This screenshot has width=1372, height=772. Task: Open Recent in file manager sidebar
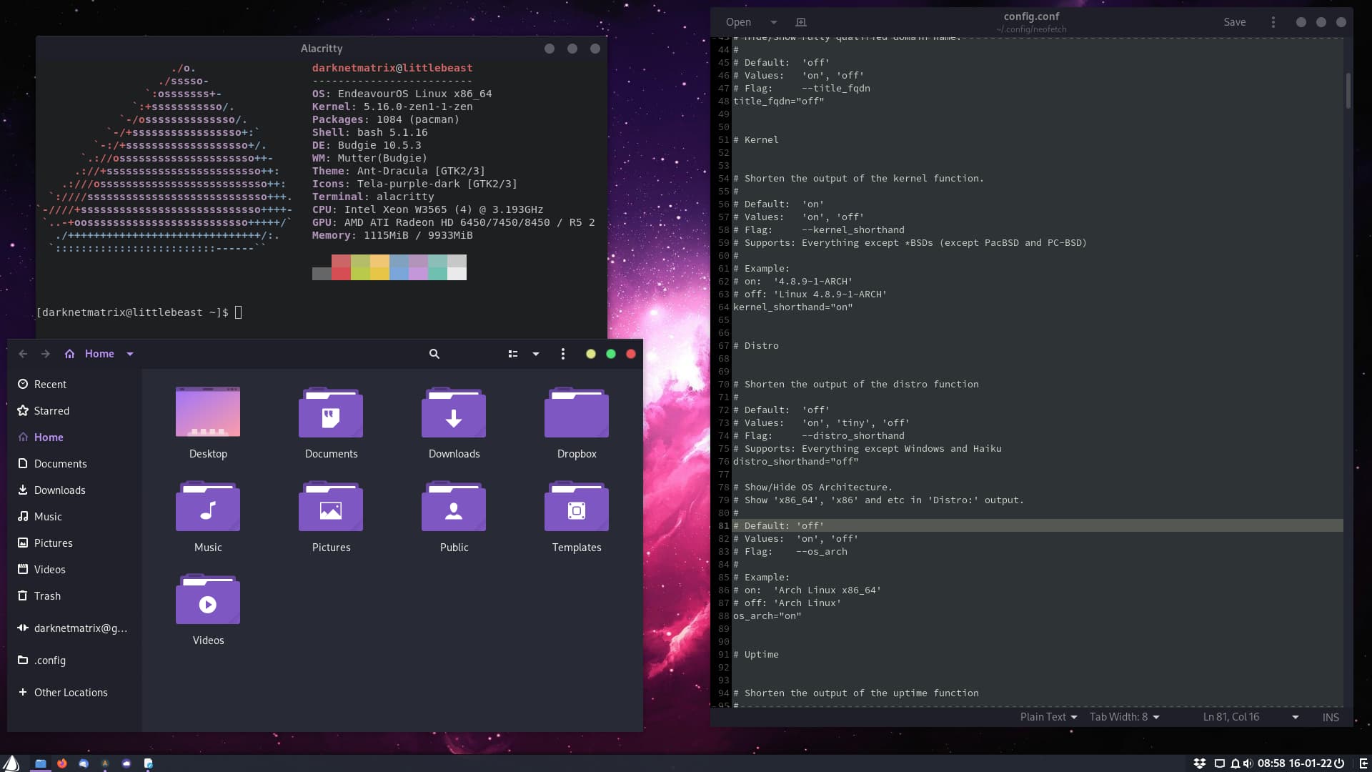74,385
